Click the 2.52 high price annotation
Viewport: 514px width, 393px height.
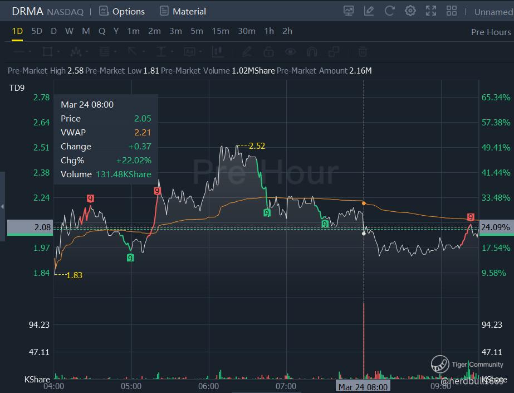(x=257, y=145)
